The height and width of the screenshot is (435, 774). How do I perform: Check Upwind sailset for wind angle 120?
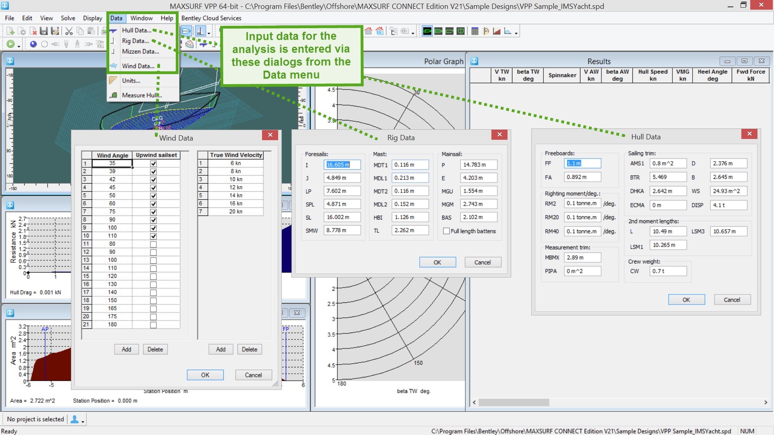point(153,276)
